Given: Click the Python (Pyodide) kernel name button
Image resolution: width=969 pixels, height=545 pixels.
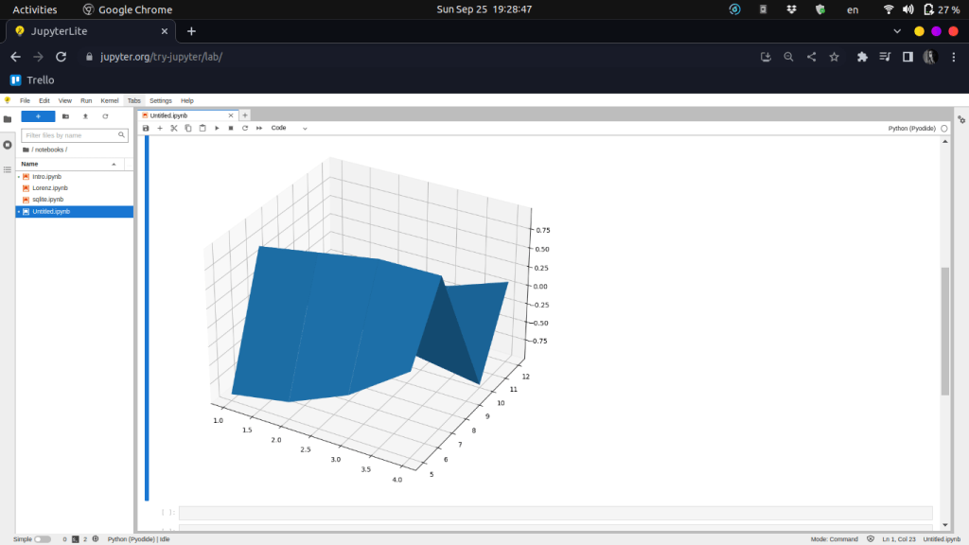Looking at the screenshot, I should [911, 129].
